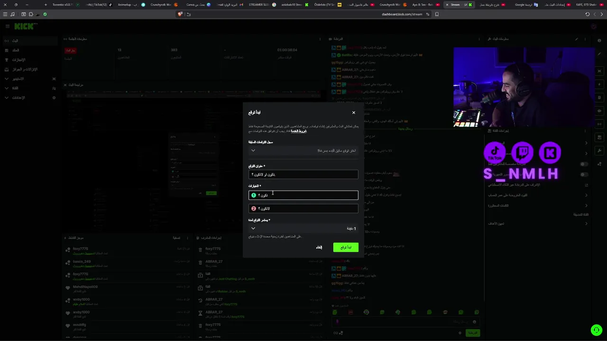
Task: Click the pencil edit icon in the stream info header
Action: point(577,39)
